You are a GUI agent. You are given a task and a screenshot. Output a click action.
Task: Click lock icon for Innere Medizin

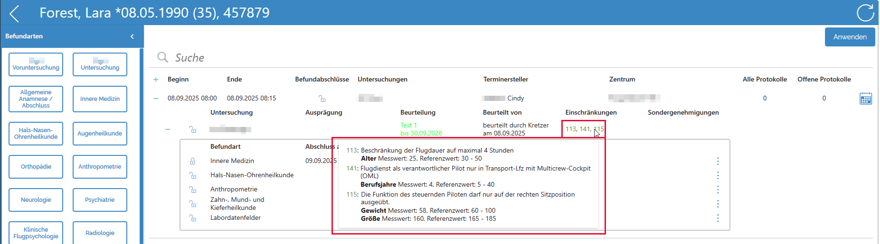click(193, 161)
